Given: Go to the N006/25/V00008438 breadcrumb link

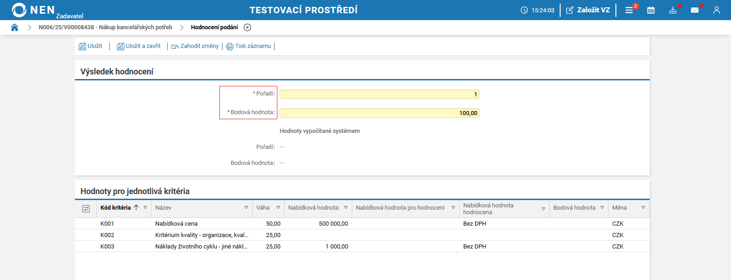Looking at the screenshot, I should [105, 27].
